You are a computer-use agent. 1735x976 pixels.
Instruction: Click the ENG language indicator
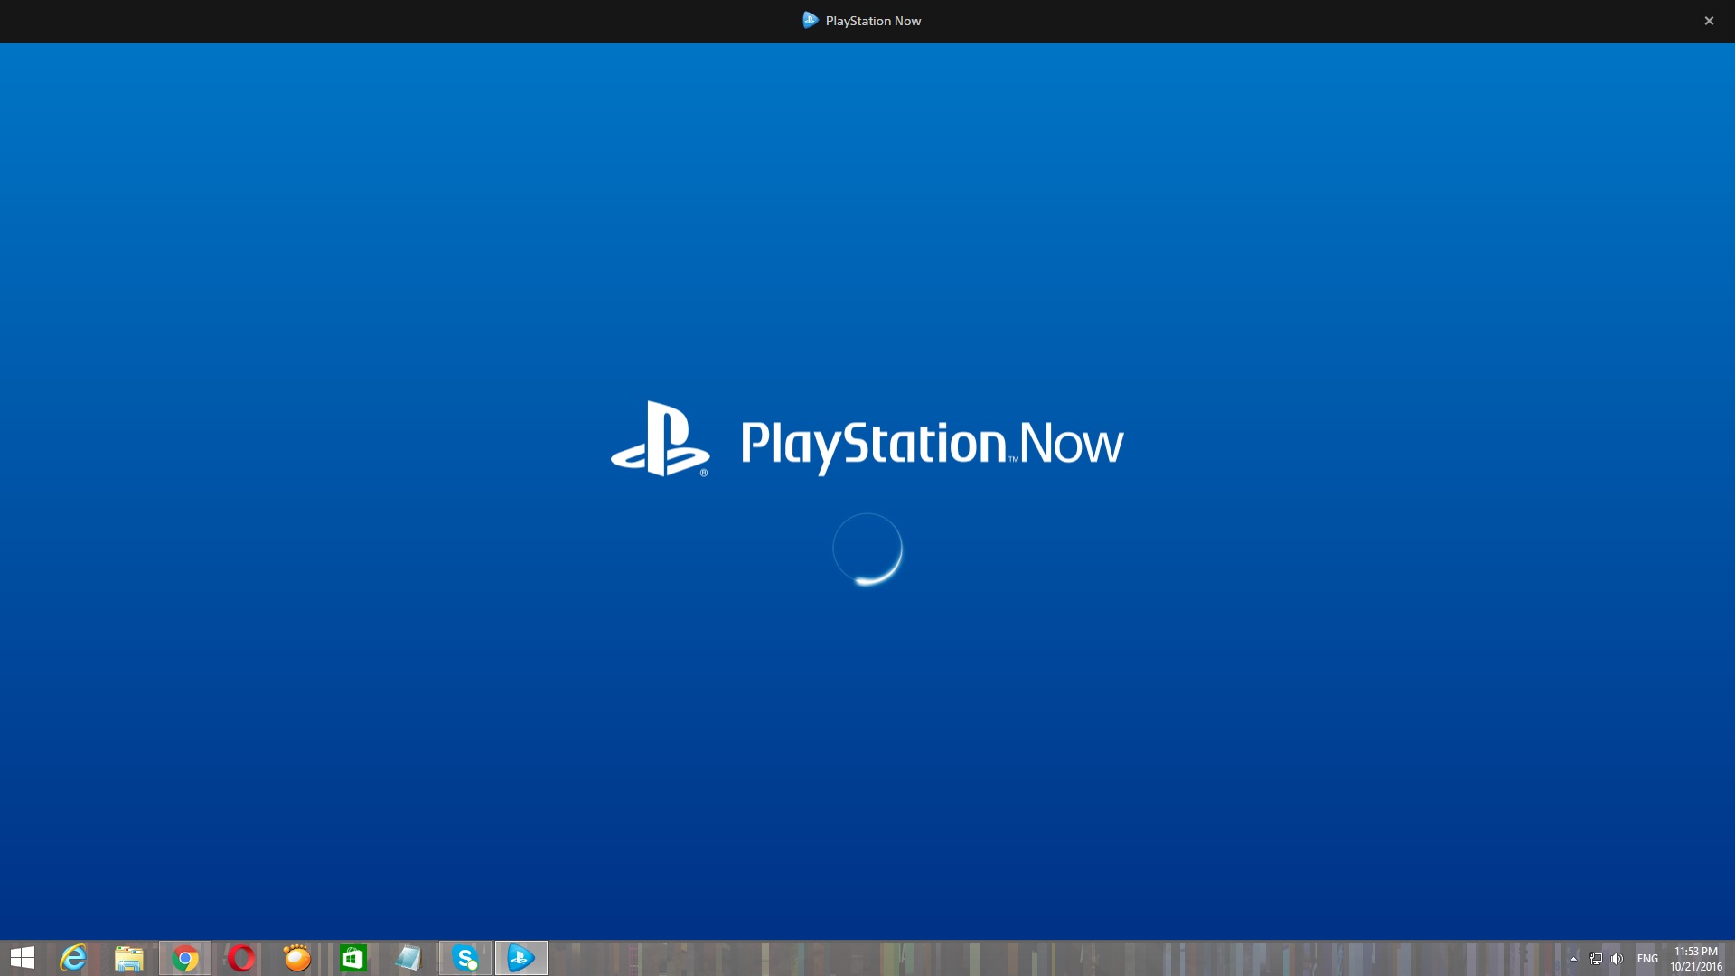(1647, 959)
